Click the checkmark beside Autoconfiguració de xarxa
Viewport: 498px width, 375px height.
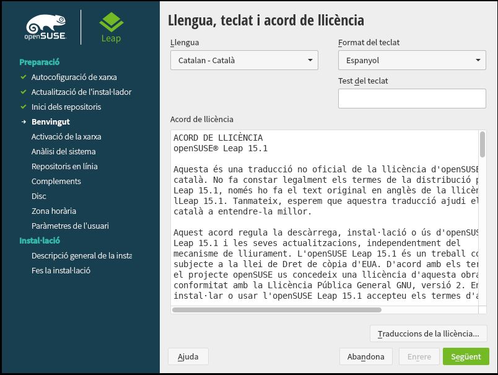(24, 77)
